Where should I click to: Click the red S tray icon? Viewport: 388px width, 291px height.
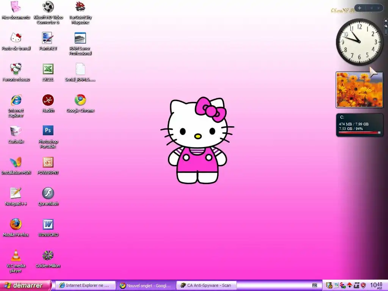[x=343, y=286]
